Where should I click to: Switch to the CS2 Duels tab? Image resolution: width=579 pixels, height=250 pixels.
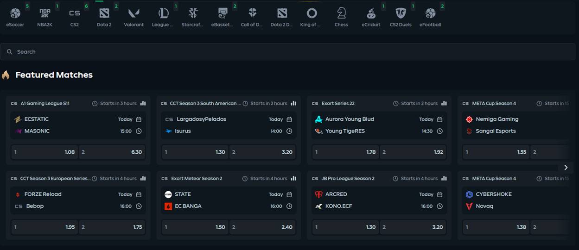401,14
